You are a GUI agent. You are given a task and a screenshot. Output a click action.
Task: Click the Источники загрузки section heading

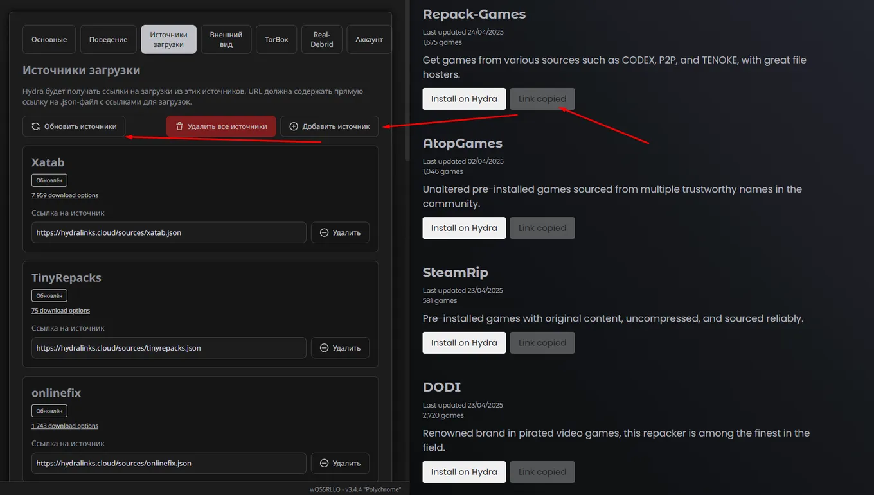[82, 70]
